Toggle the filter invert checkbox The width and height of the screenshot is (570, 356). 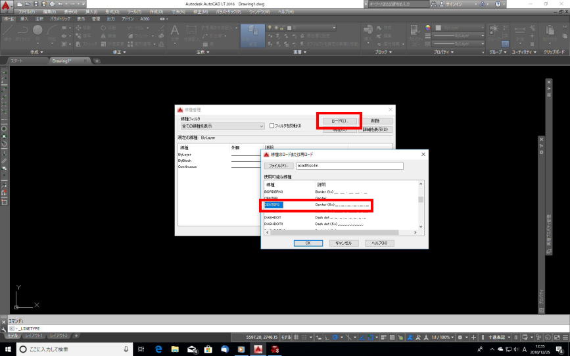pyautogui.click(x=272, y=126)
